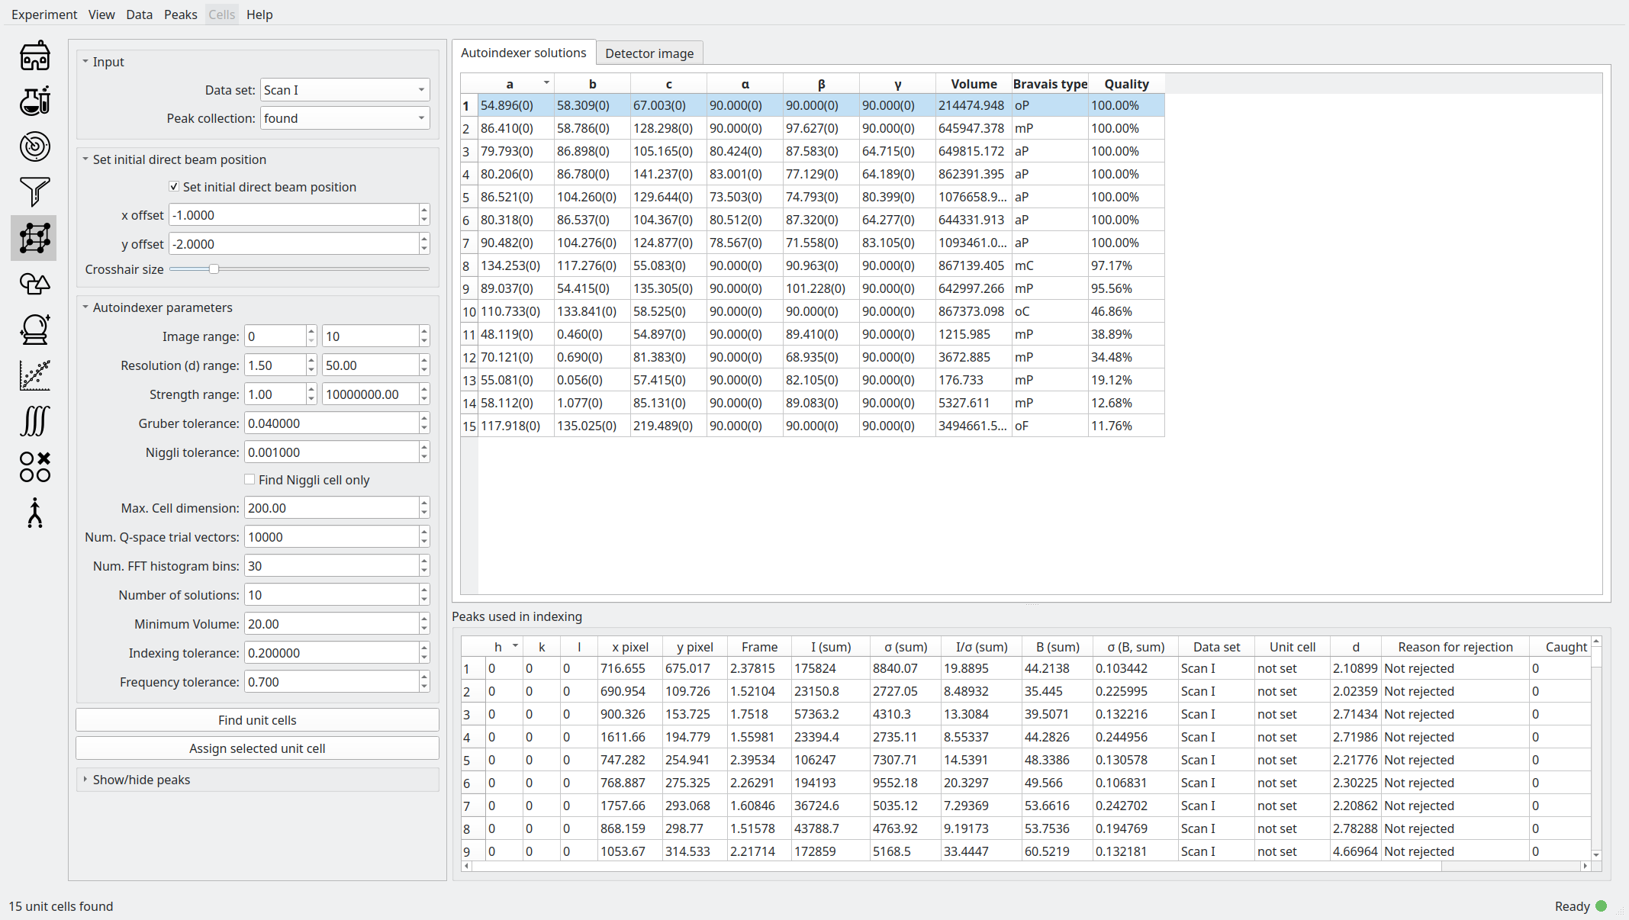Viewport: 1629px width, 920px height.
Task: Adjust the Crosshair size slider
Action: pyautogui.click(x=214, y=269)
